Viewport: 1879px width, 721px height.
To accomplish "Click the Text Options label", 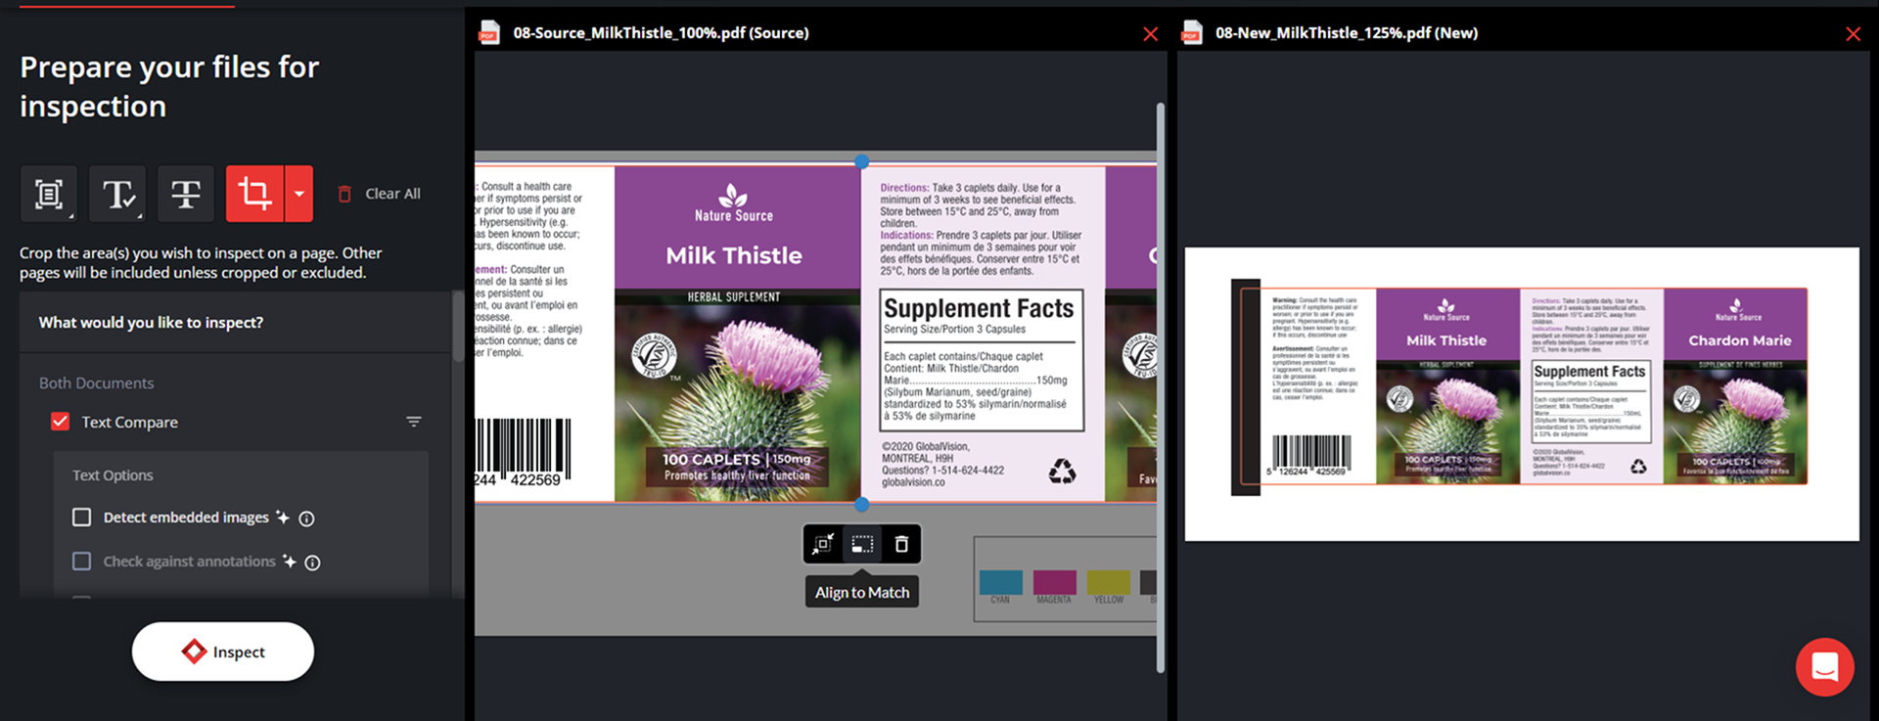I will click(x=113, y=475).
